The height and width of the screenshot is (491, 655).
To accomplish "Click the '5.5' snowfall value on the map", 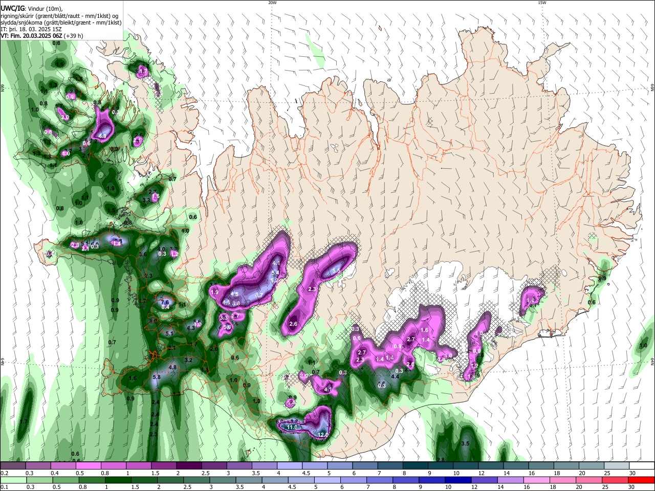I will (337, 271).
